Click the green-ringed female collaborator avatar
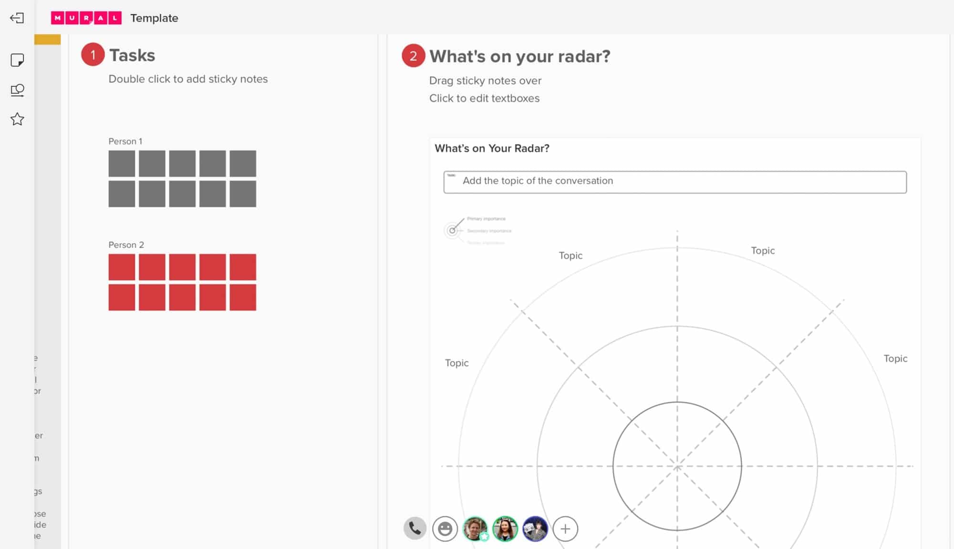This screenshot has width=954, height=549. pyautogui.click(x=505, y=529)
